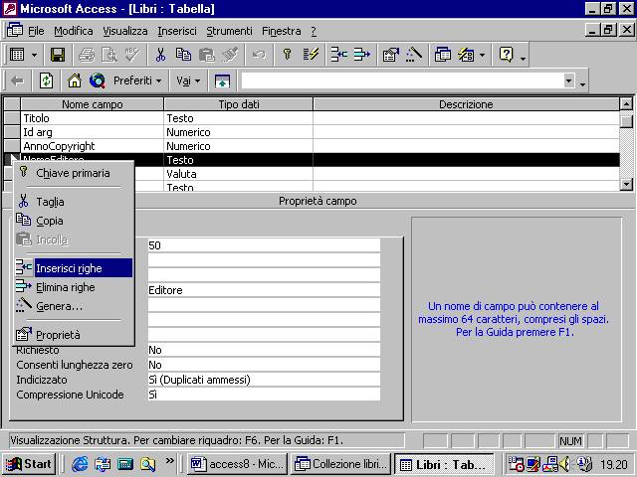Viewport: 637px width, 477px height.
Task: Click the Delete Rows toolbar icon
Action: tap(362, 55)
